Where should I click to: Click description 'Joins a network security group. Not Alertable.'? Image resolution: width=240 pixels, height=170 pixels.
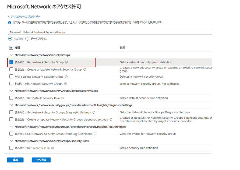[x=150, y=84]
